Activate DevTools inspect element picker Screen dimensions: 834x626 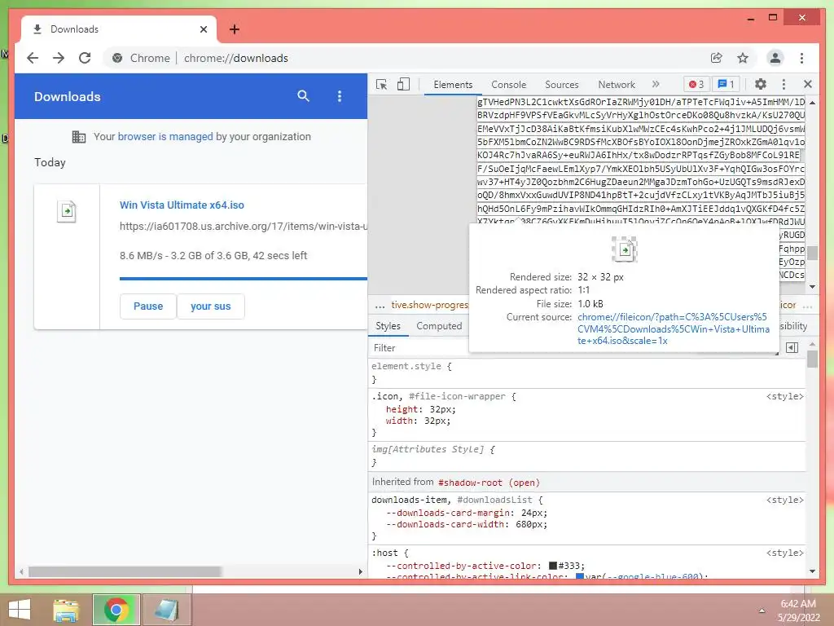381,84
